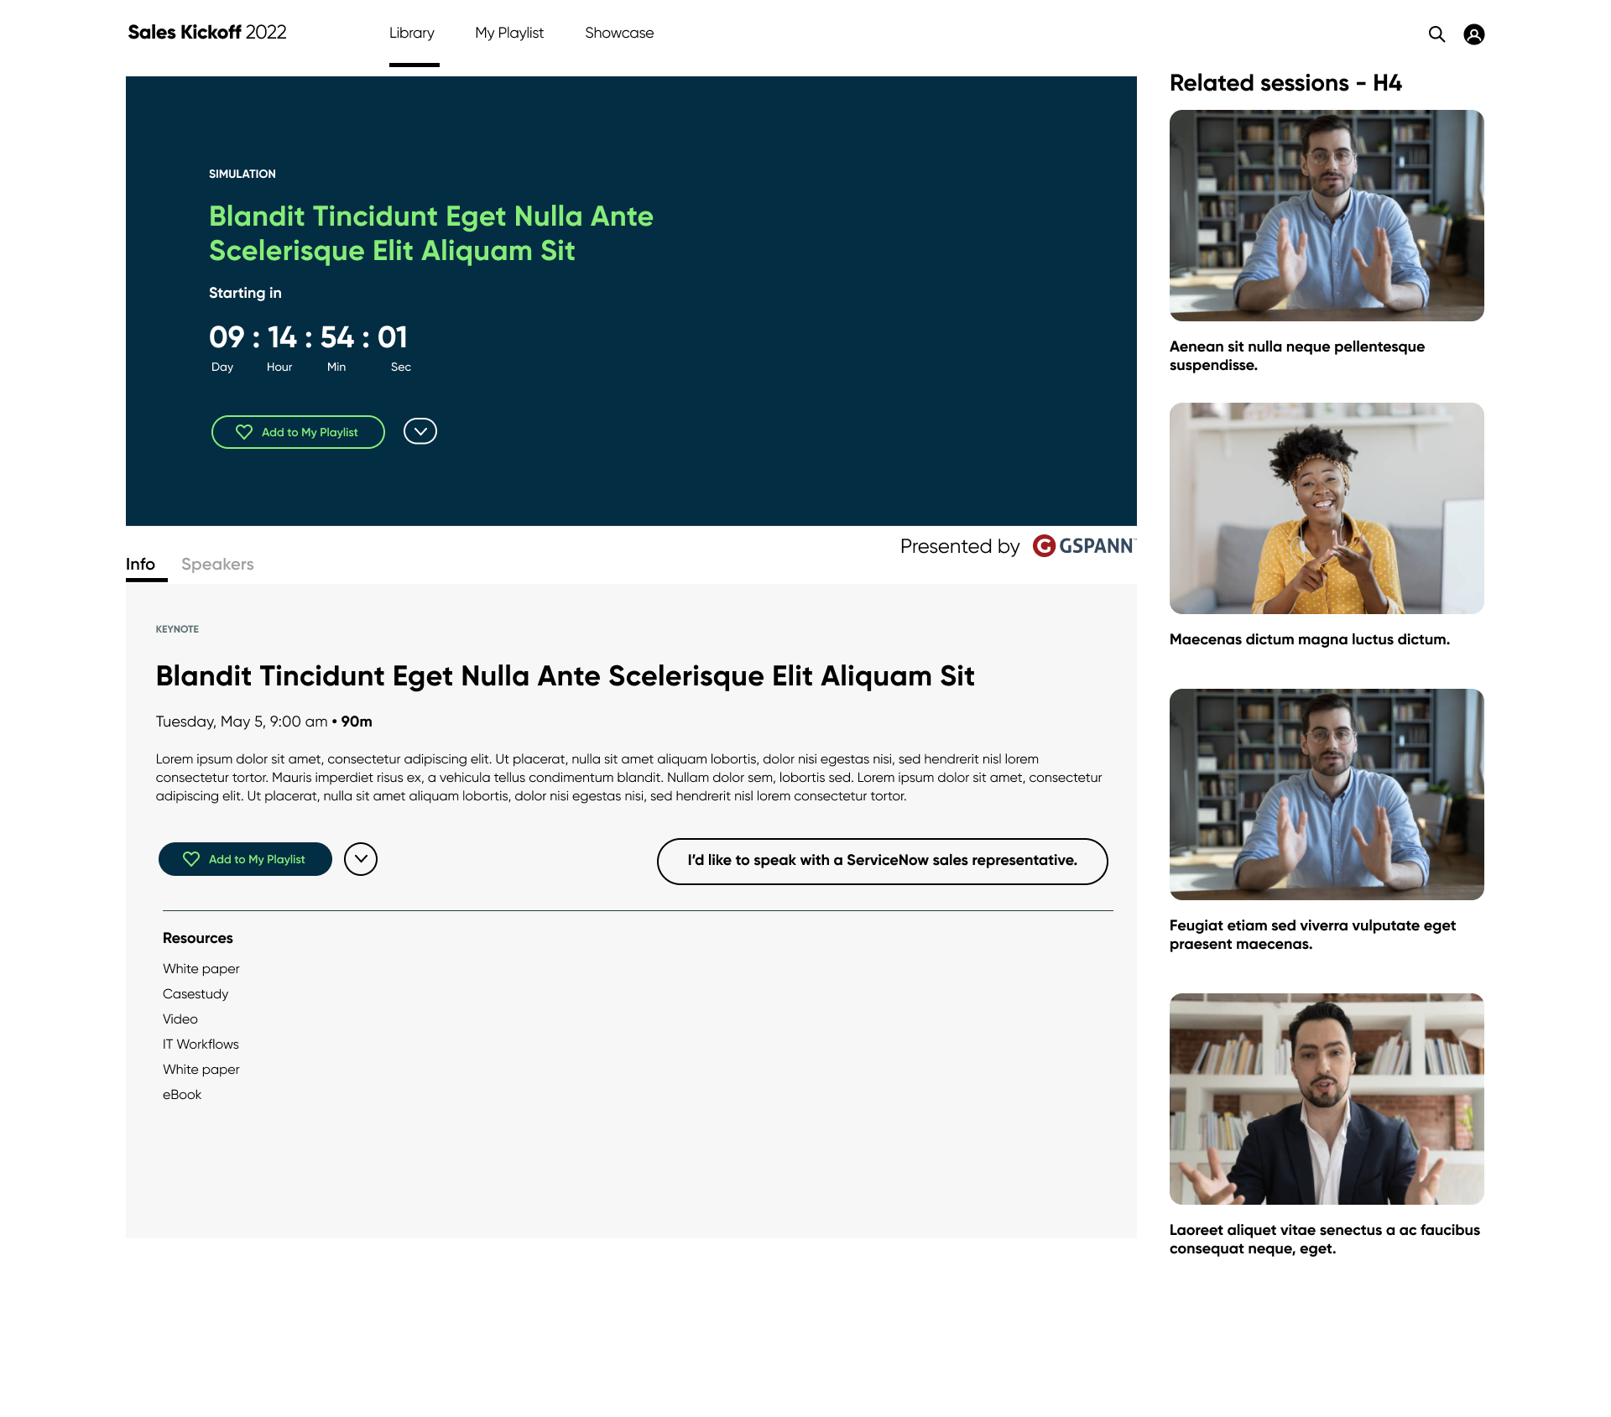Open the Casestudy resource link
Screen dimensions: 1611x1417
click(196, 994)
